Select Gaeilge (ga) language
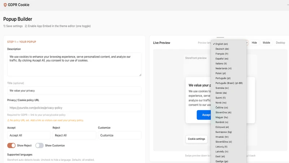 pyautogui.click(x=229, y=161)
